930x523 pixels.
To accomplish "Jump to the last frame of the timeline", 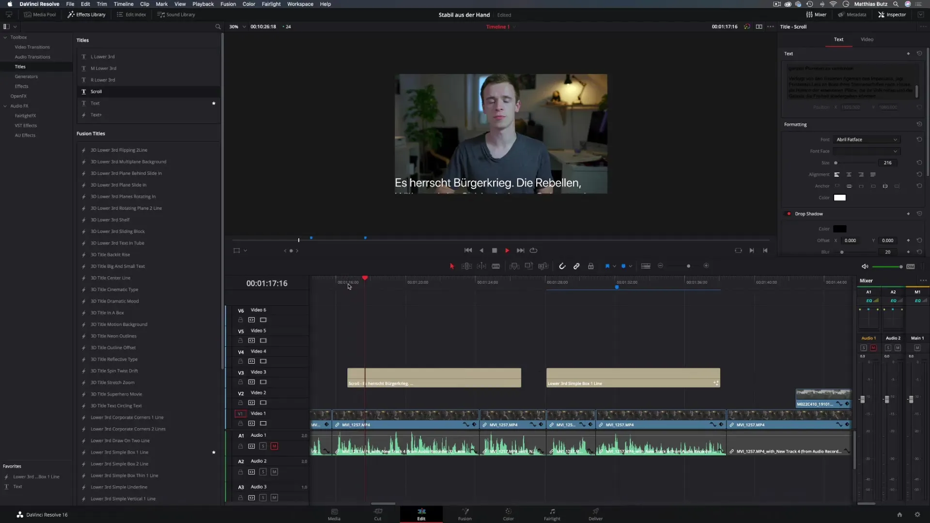I will tap(520, 250).
